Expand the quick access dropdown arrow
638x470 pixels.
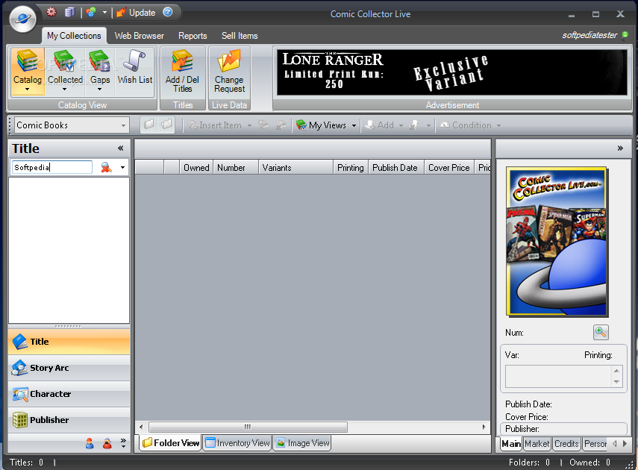pyautogui.click(x=104, y=13)
